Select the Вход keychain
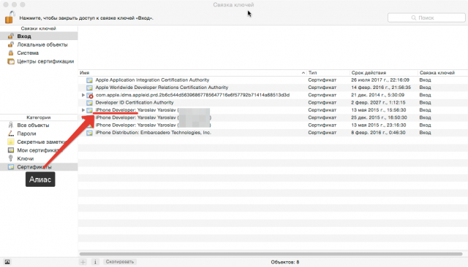468x267 pixels. coord(39,36)
